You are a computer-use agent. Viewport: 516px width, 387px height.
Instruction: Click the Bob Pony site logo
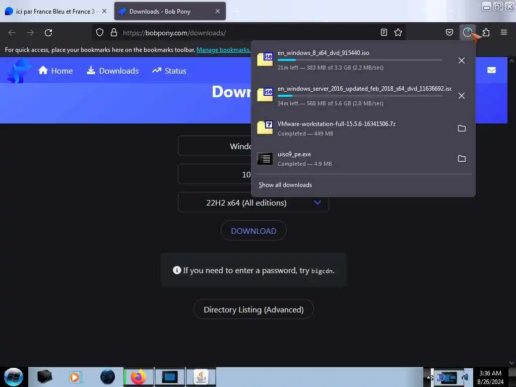coord(18,71)
